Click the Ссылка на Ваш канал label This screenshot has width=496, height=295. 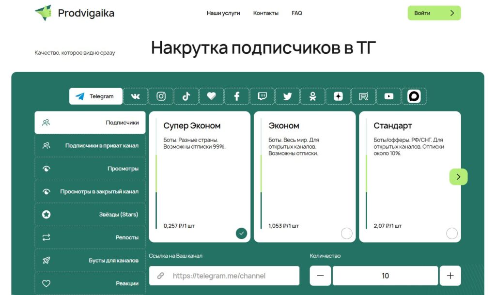175,256
